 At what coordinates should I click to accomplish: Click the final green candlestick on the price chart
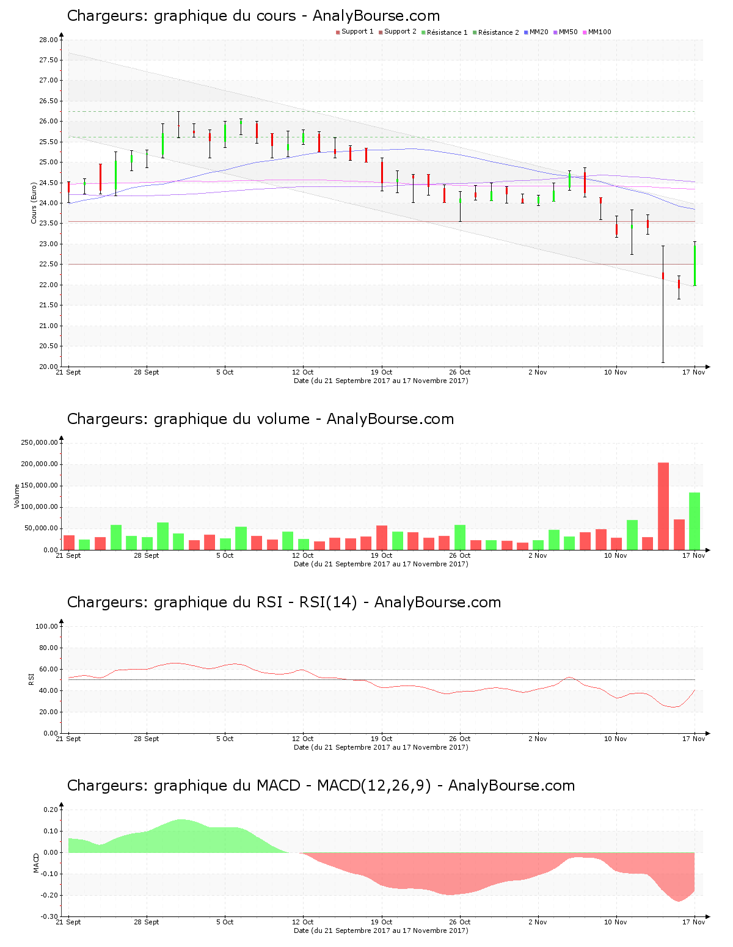[695, 265]
